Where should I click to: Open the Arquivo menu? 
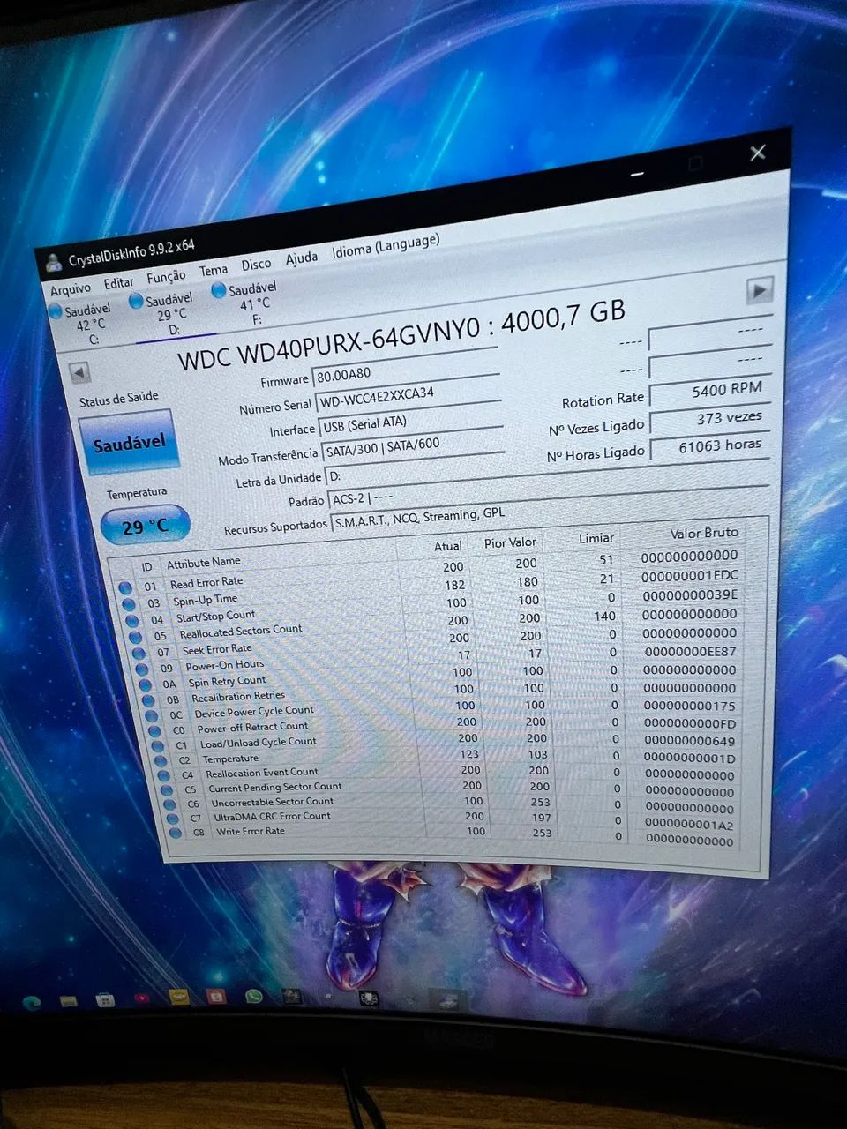tap(71, 288)
